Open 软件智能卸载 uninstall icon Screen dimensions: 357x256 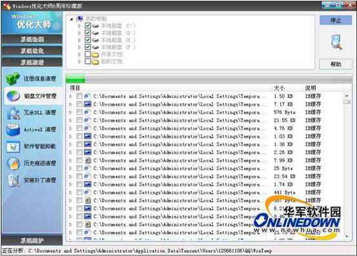pos(13,146)
